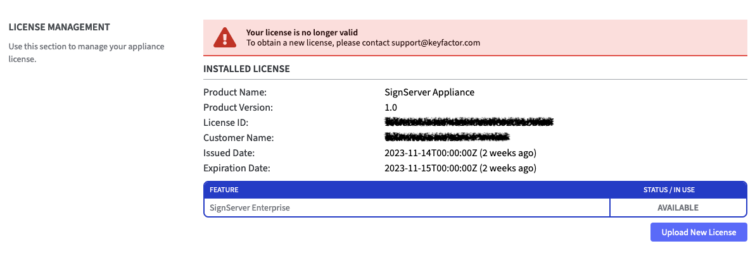Click the Upload New License button
Image resolution: width=755 pixels, height=258 pixels.
point(699,232)
